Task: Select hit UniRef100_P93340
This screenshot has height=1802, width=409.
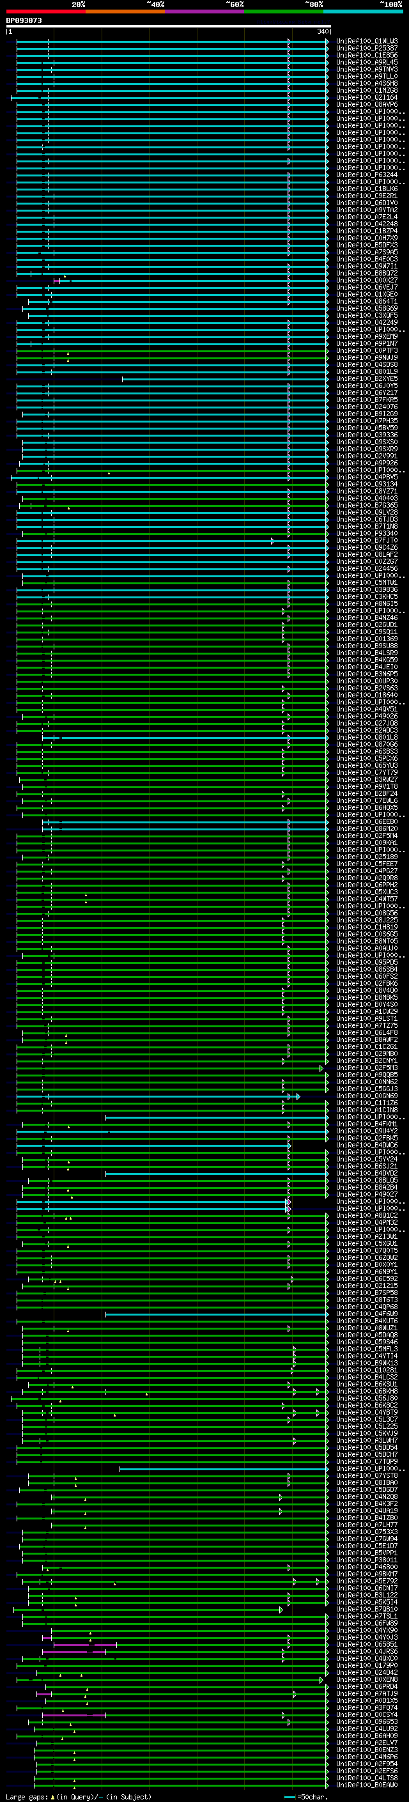Action: pos(367,533)
